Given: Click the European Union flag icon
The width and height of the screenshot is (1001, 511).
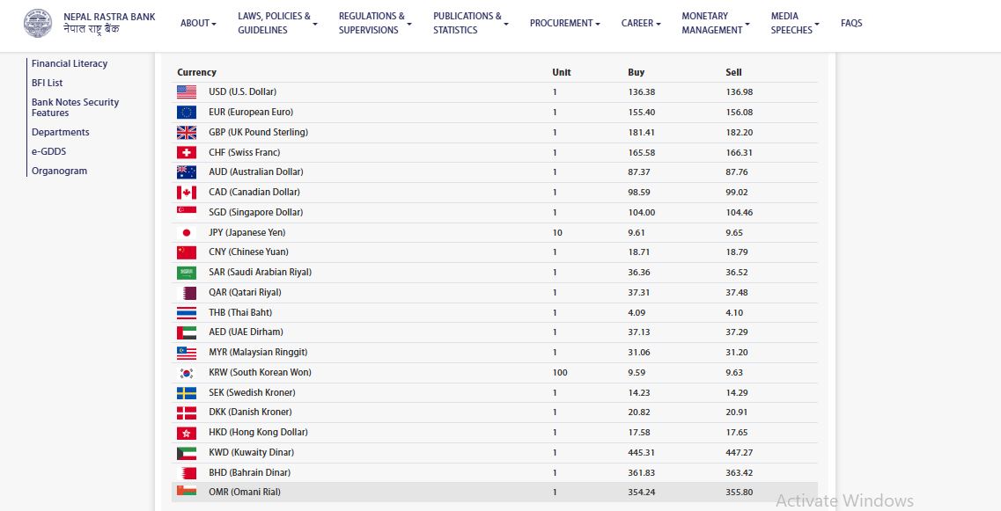Looking at the screenshot, I should point(187,113).
